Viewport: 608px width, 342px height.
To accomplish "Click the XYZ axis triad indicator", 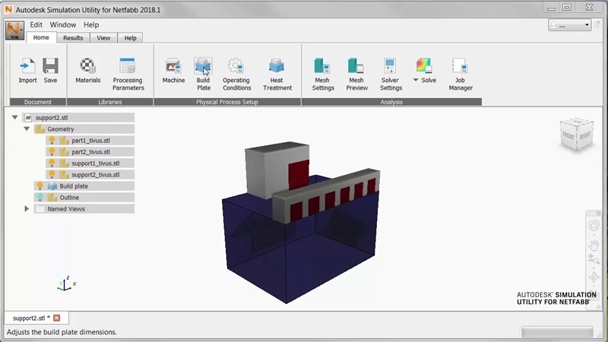I will coord(66,283).
